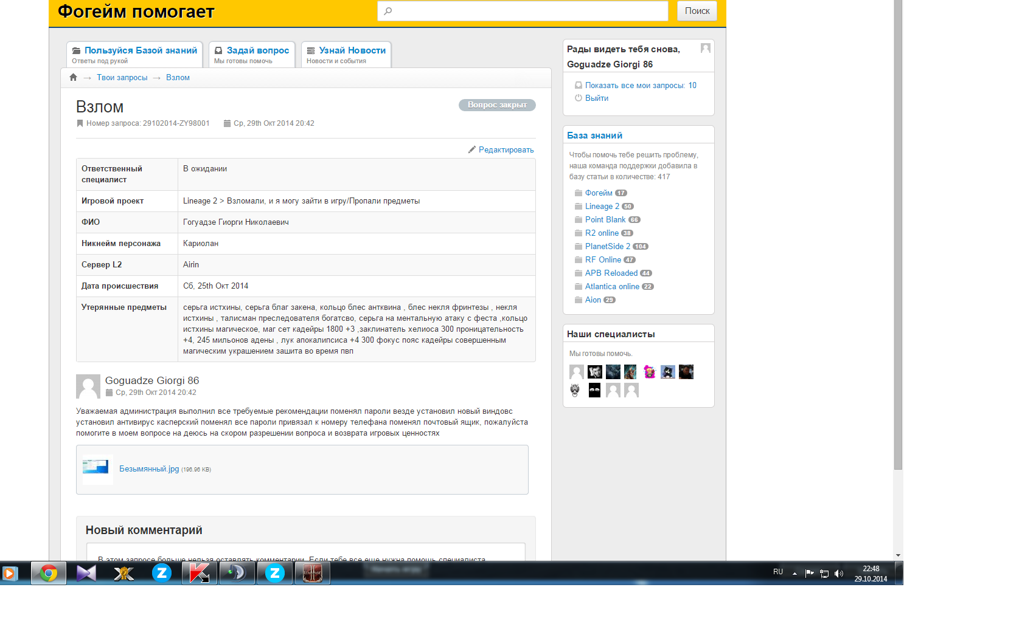Click the Aion folder icon
Image resolution: width=1022 pixels, height=638 pixels.
click(x=579, y=300)
